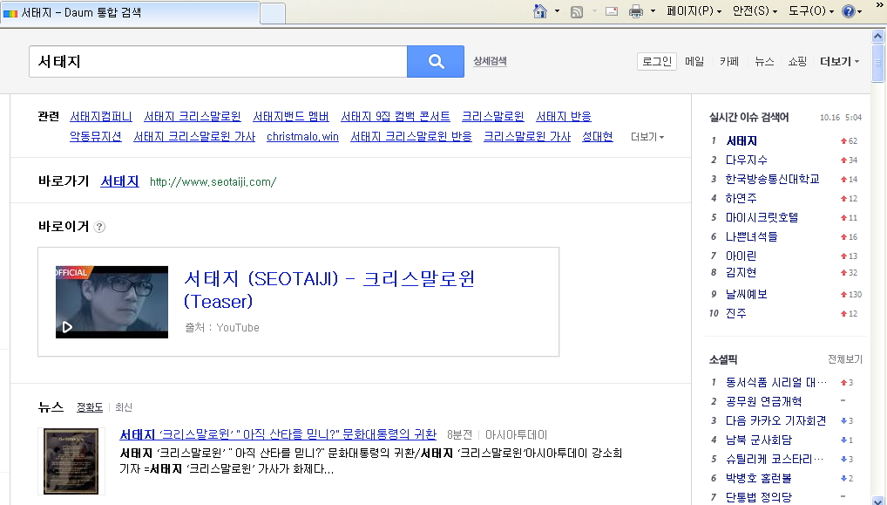Screen dimensions: 887x505
Task: Click 소셜픽 item 박병호 홈런볼
Action: (759, 478)
